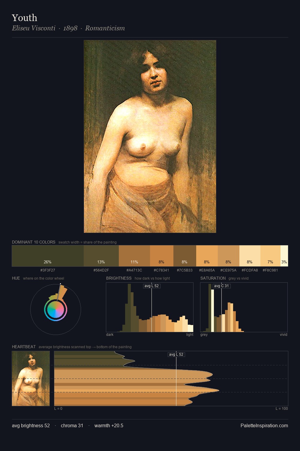
Task: Click the "avg brightness 52" footer stat
Action: click(x=31, y=425)
